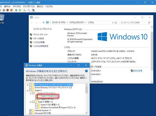
Task: Click the shield icon next to システムの保護
Action: 31,42
